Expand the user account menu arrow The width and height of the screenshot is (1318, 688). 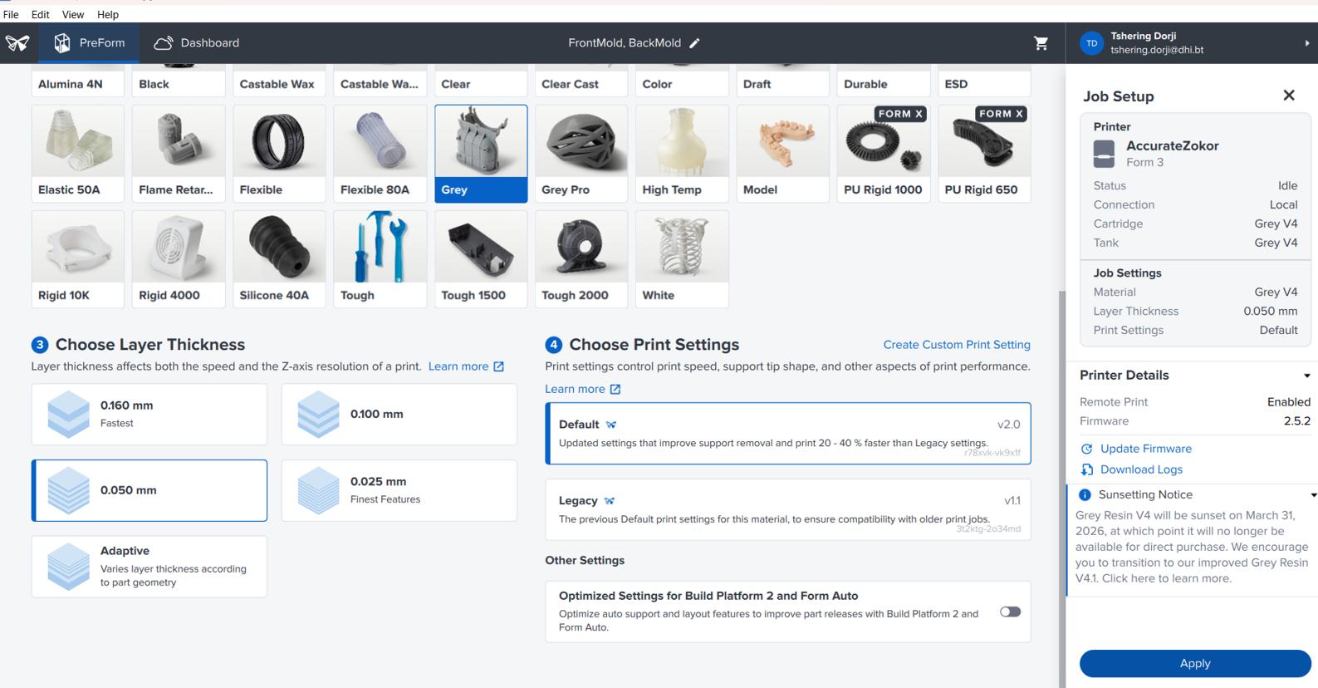point(1307,43)
